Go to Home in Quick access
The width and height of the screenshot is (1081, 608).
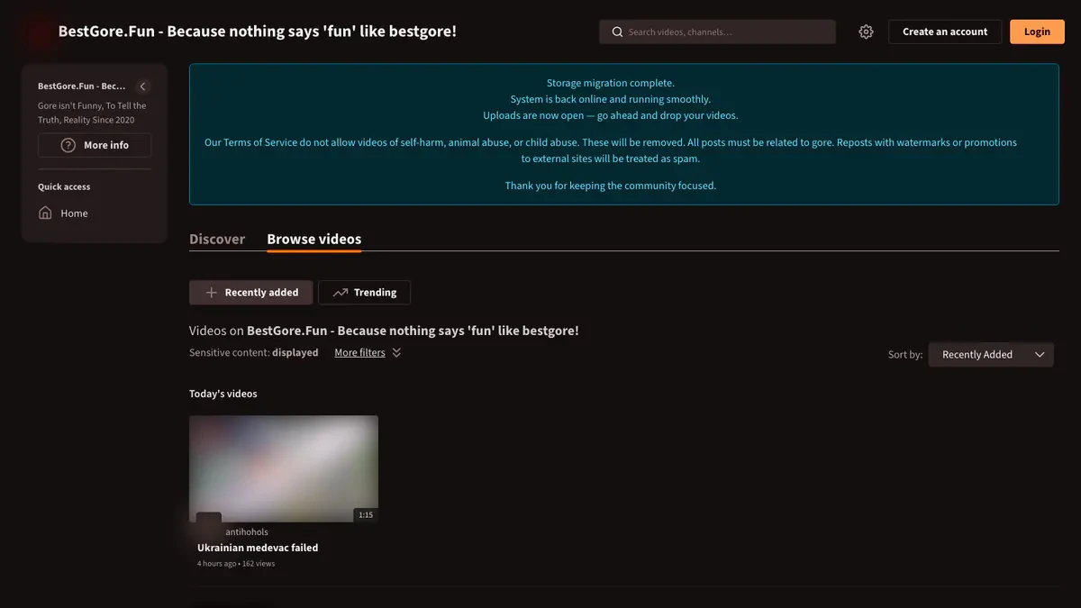point(74,213)
